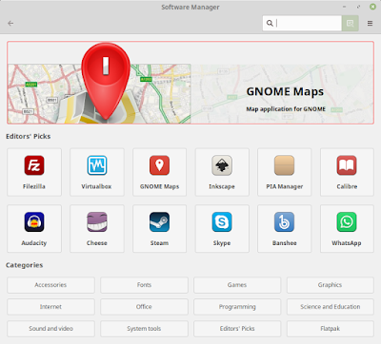Open the Audacity app tile
This screenshot has height=344, width=381.
34,228
